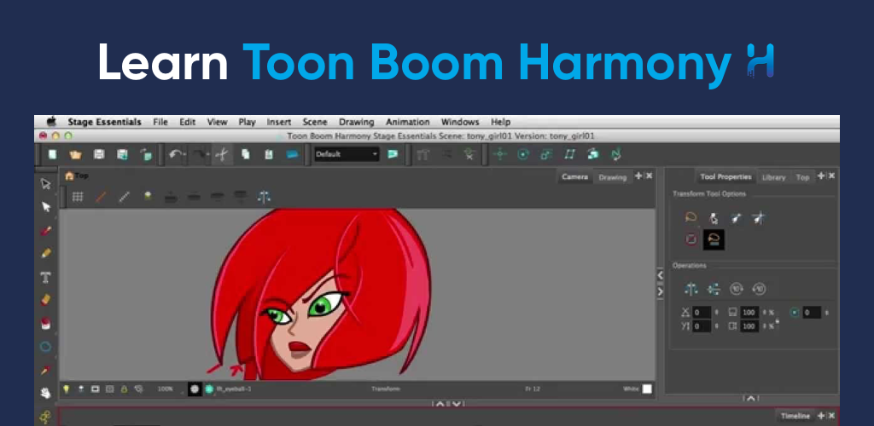Open the View menu

click(x=218, y=122)
